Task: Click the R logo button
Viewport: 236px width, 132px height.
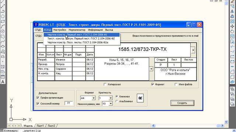Action: (140, 98)
